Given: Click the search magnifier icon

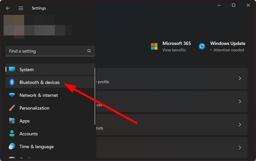Looking at the screenshot, I should 89,51.
